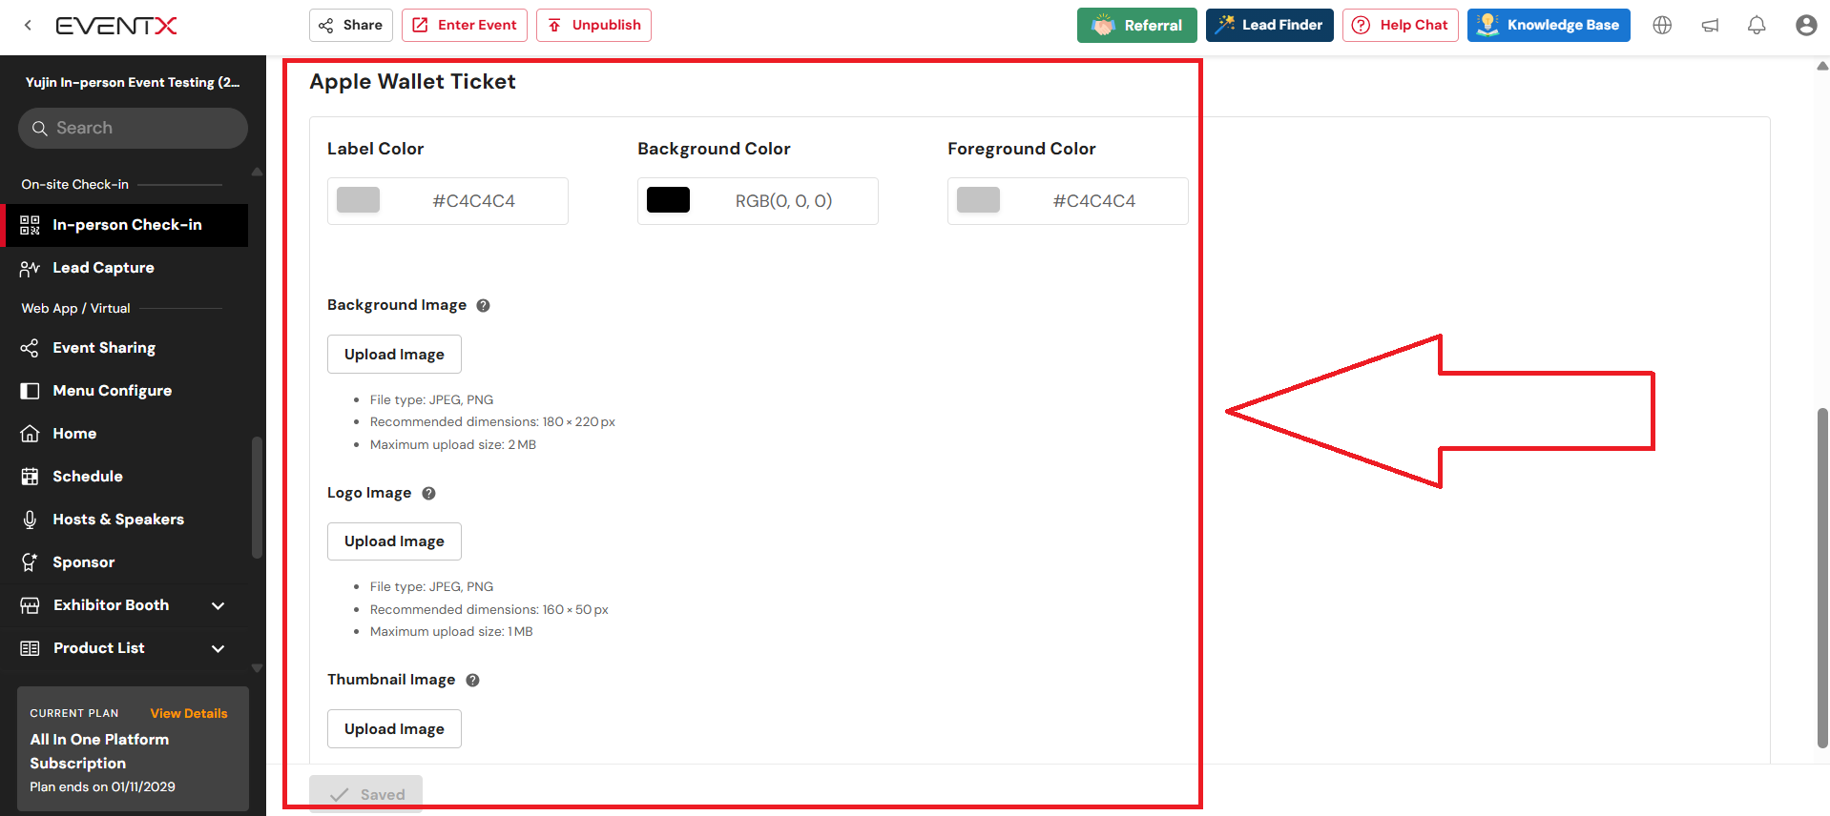
Task: Click the Event Sharing share icon
Action: [30, 348]
